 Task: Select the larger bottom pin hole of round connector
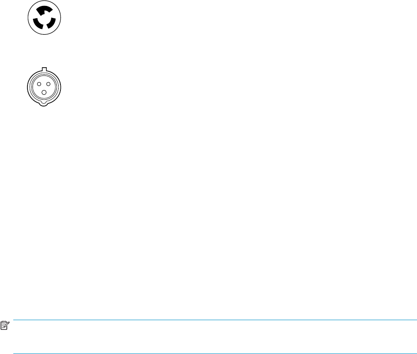pos(44,92)
